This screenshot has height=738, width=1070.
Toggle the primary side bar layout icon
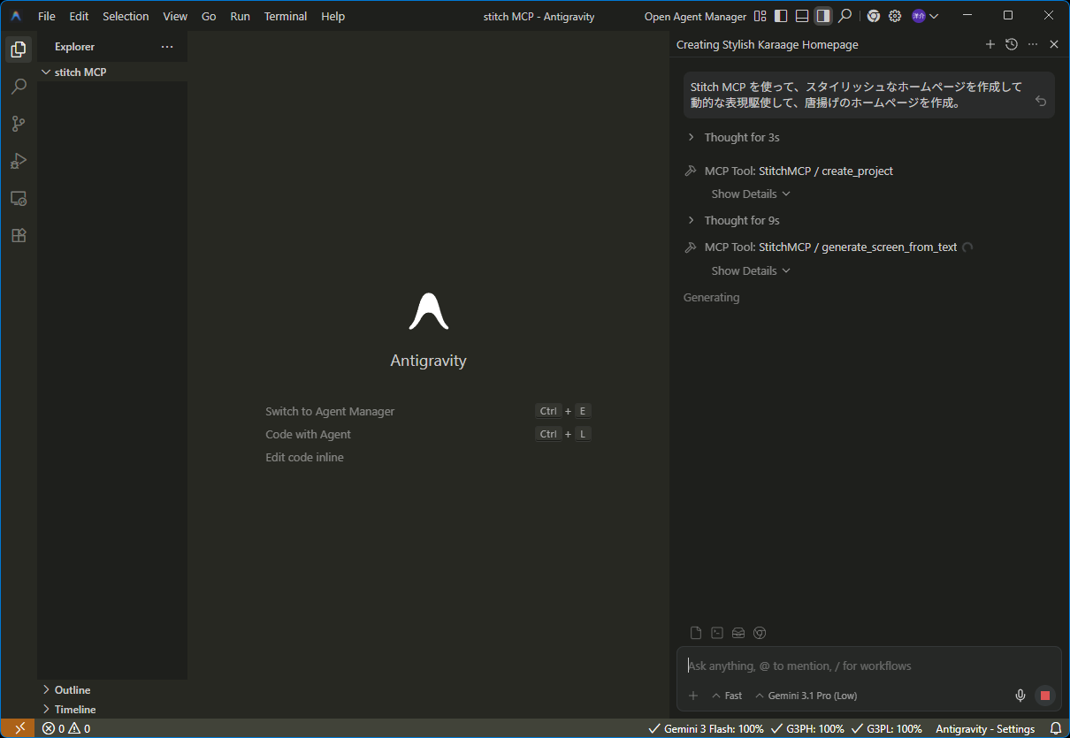[781, 16]
